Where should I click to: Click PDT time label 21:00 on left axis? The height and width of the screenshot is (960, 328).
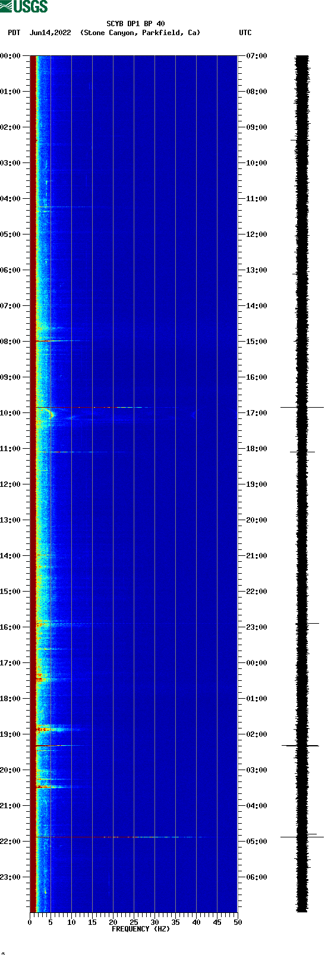click(11, 806)
